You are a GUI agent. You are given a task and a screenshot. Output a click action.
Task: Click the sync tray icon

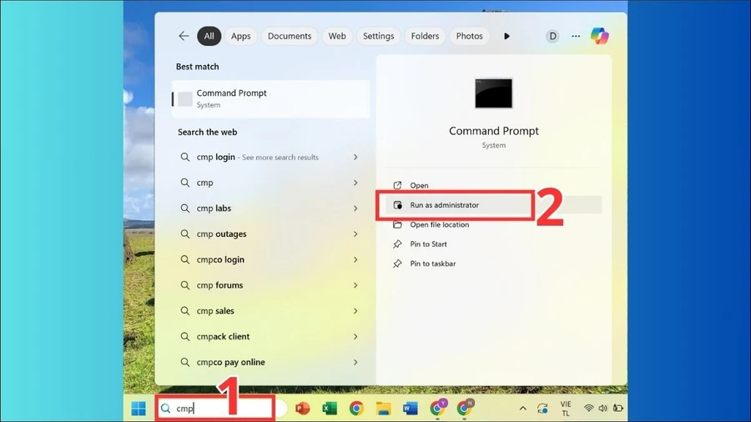542,408
